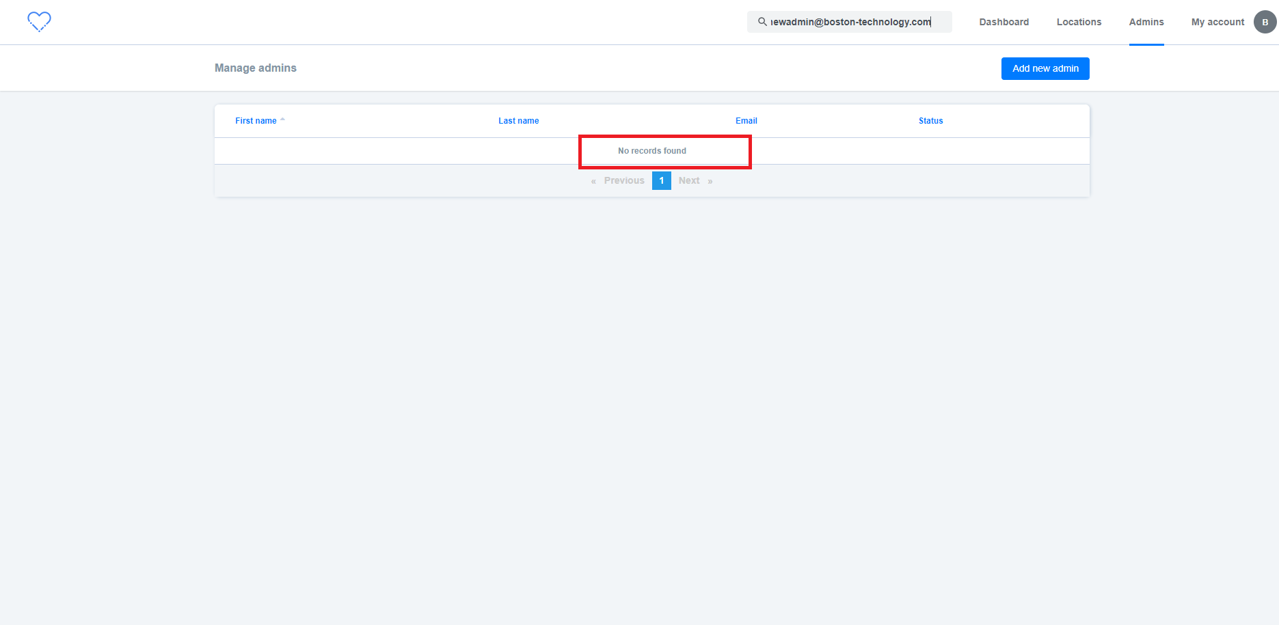The width and height of the screenshot is (1279, 625).
Task: Click the heart logo icon
Action: pyautogui.click(x=39, y=22)
